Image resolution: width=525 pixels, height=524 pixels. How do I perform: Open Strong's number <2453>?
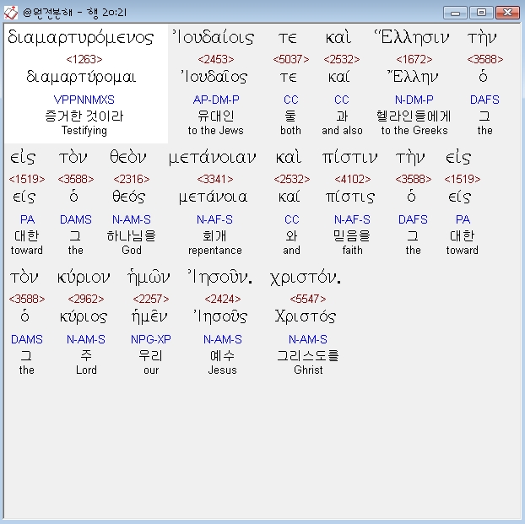tap(215, 59)
